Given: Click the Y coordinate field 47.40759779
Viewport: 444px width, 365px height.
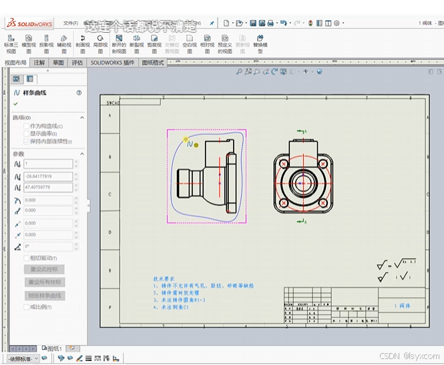Looking at the screenshot, I should pos(49,188).
